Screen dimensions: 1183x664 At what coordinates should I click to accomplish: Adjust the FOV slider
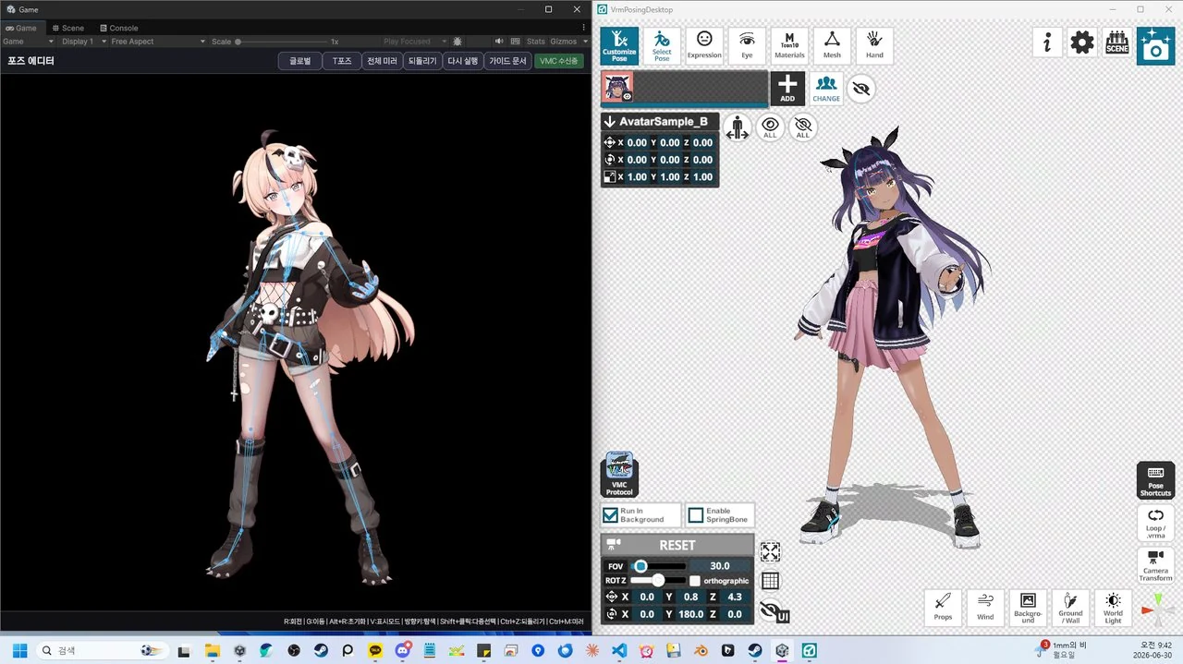pyautogui.click(x=658, y=566)
